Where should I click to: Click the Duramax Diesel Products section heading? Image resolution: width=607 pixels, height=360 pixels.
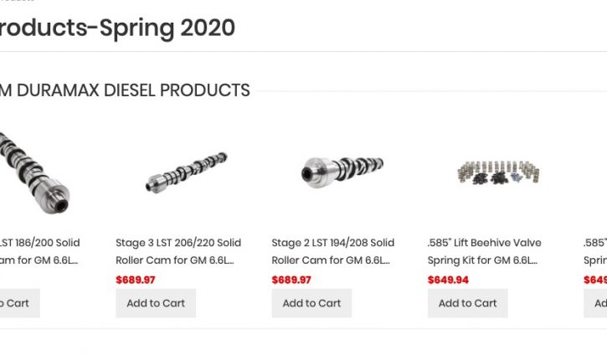point(126,90)
